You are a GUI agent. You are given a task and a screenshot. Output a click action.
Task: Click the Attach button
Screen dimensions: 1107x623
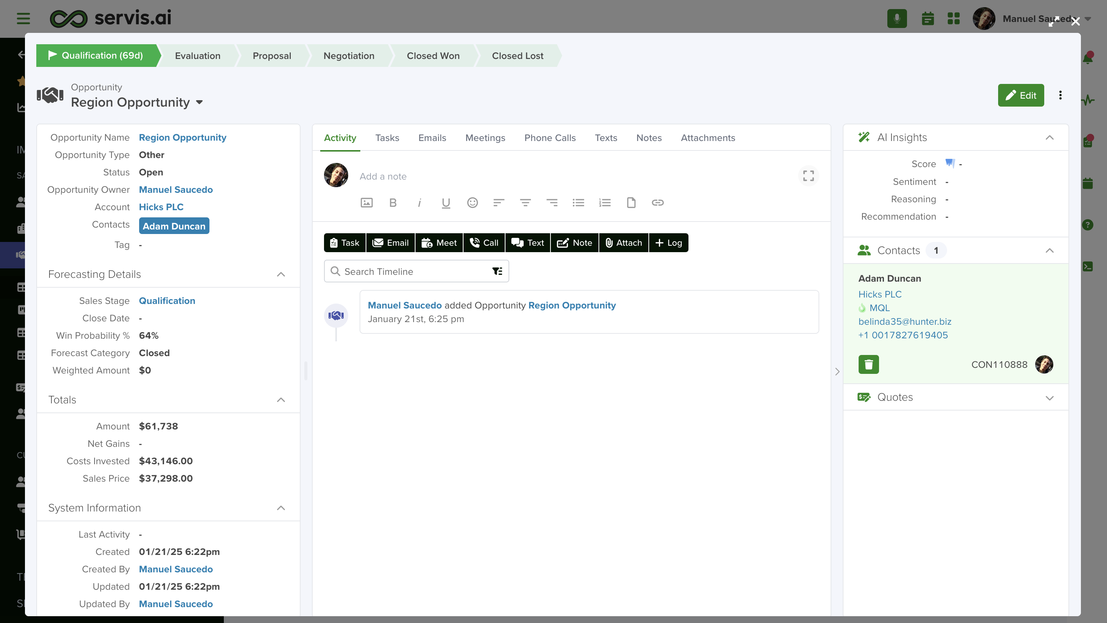(623, 243)
